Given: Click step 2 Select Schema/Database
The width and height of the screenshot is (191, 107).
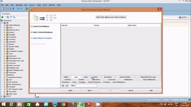Looking at the screenshot, I should coord(42,32).
